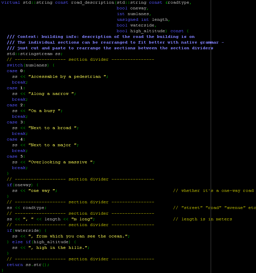
Task: Click the else if(high_altitude) line
Action: point(42,242)
